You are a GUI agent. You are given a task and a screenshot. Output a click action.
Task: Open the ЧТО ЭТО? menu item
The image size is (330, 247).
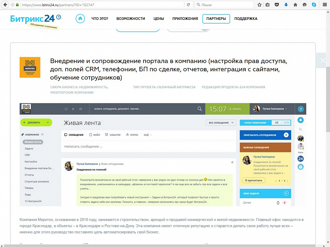click(99, 19)
